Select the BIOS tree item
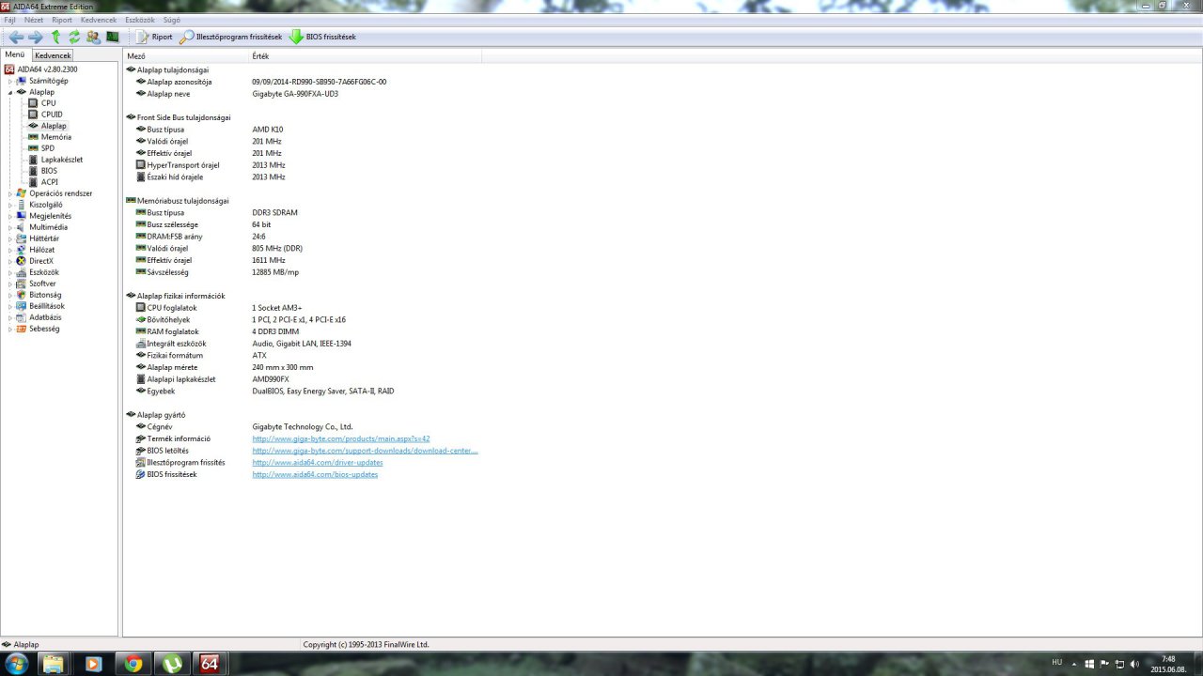 coord(49,171)
